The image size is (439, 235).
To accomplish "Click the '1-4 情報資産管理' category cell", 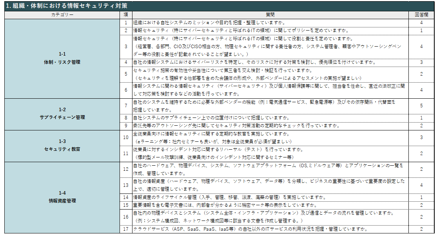I will tap(62, 197).
